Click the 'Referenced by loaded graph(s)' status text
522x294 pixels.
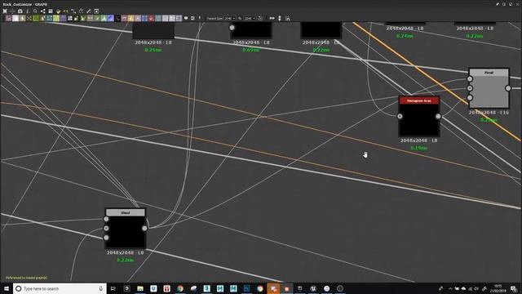[x=26, y=278]
